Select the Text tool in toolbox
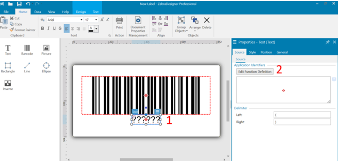The width and height of the screenshot is (339, 164). pyautogui.click(x=8, y=49)
